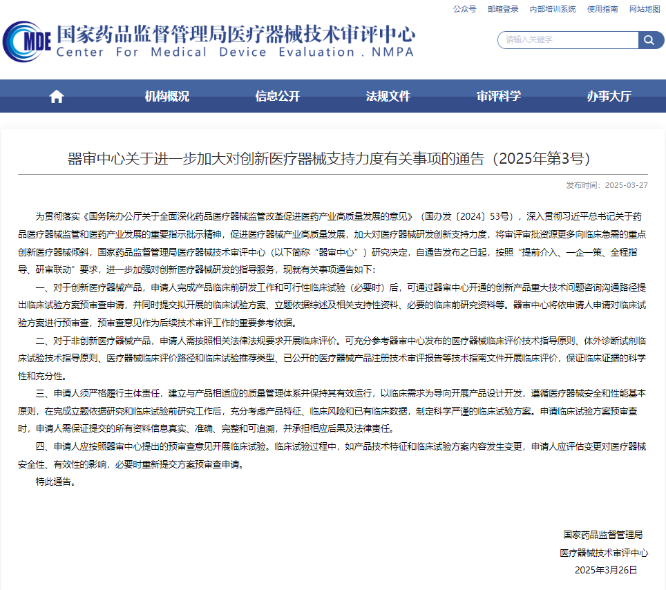
Task: Click the signature line 国家药品监督管理局
Action: tap(602, 535)
